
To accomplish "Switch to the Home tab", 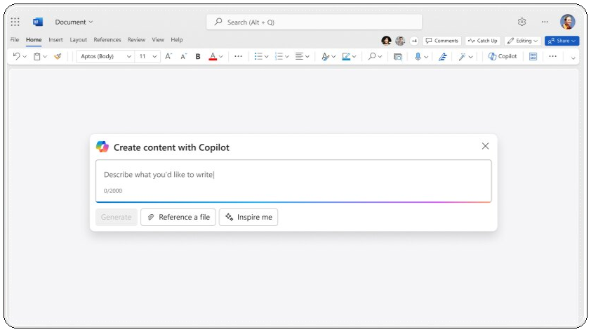I will pyautogui.click(x=34, y=39).
